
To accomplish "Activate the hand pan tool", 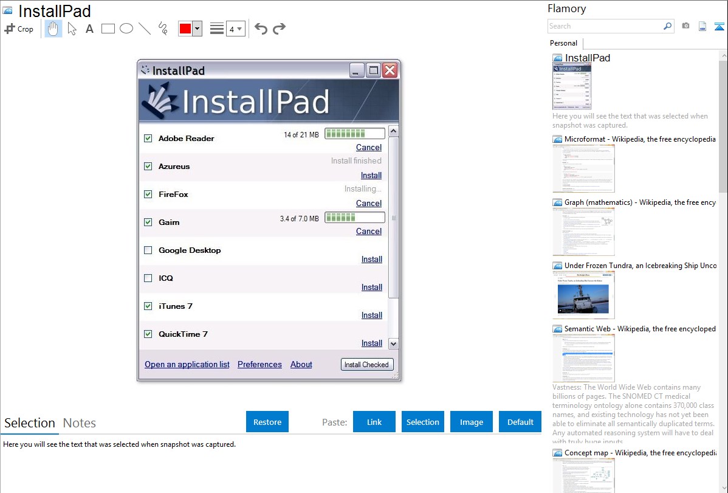I will [x=53, y=29].
